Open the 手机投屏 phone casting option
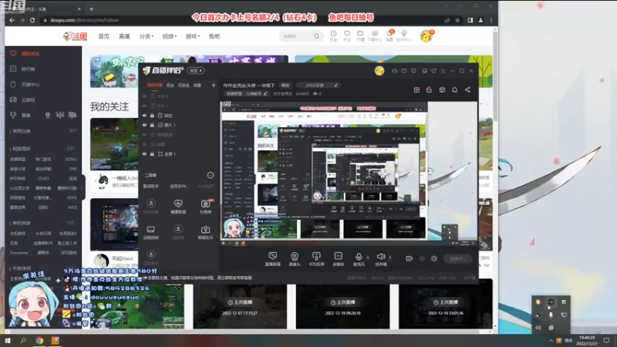Image resolution: width=617 pixels, height=347 pixels. [x=316, y=259]
